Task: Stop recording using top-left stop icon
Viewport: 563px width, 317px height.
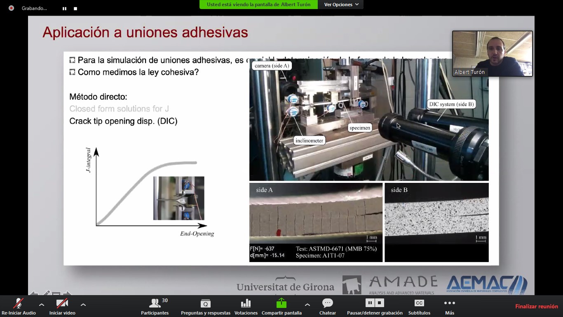Action: 75,8
